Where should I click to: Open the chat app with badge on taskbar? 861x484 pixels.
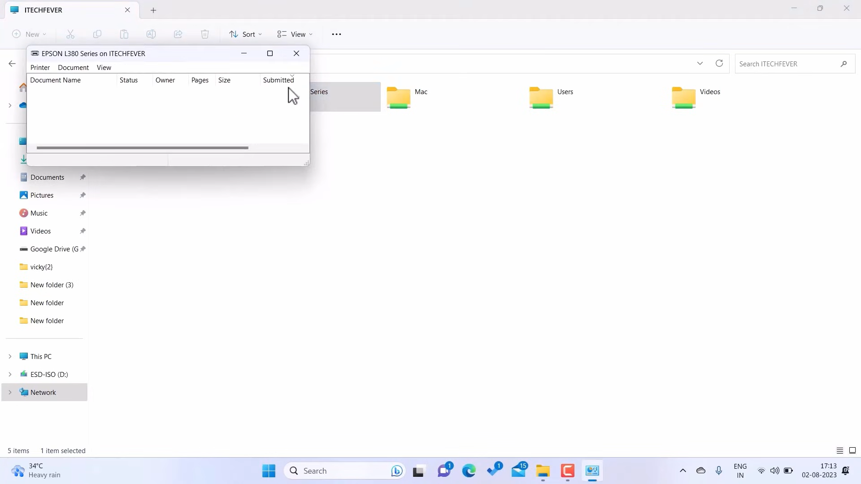pyautogui.click(x=444, y=471)
